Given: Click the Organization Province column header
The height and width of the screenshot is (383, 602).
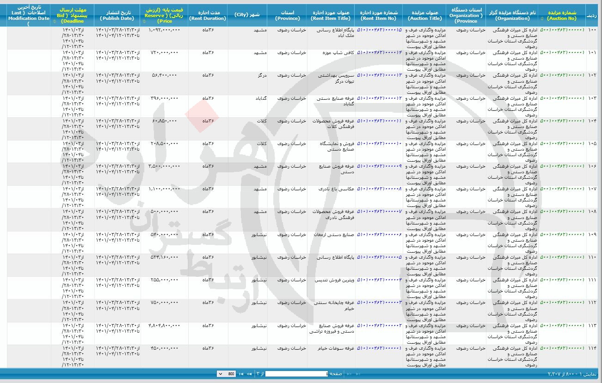Looking at the screenshot, I should tap(466, 16).
